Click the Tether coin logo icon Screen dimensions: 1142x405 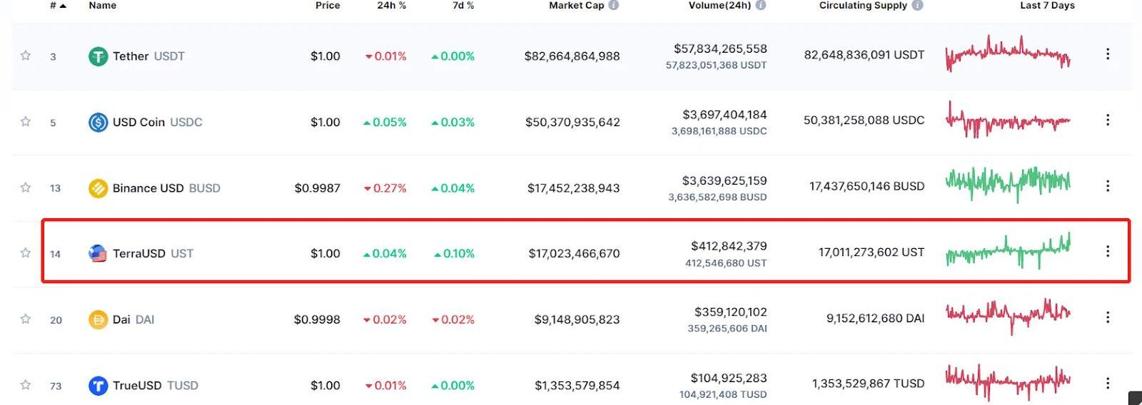(x=98, y=56)
